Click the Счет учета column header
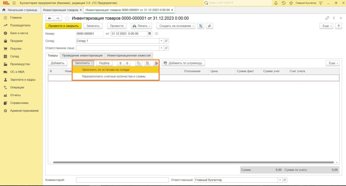Screen dimensions: 346x186 pyautogui.click(x=314, y=71)
